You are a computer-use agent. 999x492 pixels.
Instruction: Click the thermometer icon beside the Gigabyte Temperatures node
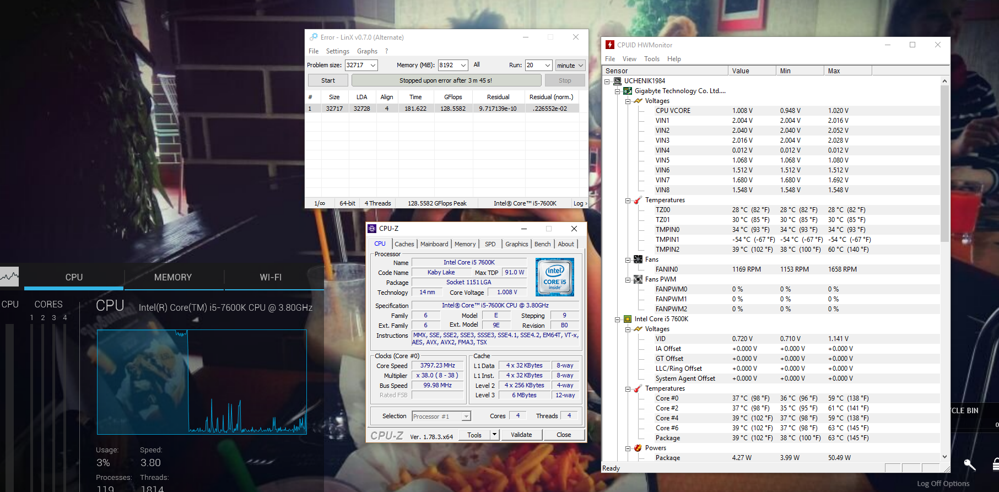point(638,200)
